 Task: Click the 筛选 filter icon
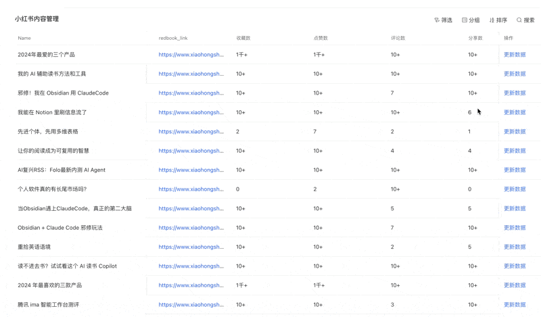[x=437, y=20]
